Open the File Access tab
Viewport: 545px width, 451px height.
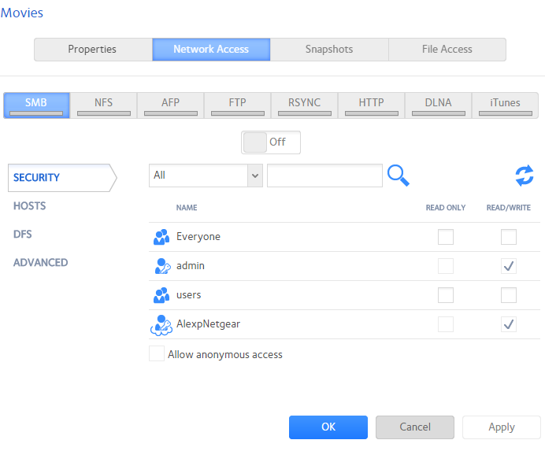(x=447, y=50)
